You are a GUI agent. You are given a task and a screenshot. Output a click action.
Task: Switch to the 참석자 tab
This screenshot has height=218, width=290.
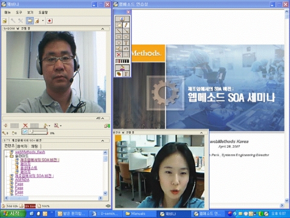22,146
